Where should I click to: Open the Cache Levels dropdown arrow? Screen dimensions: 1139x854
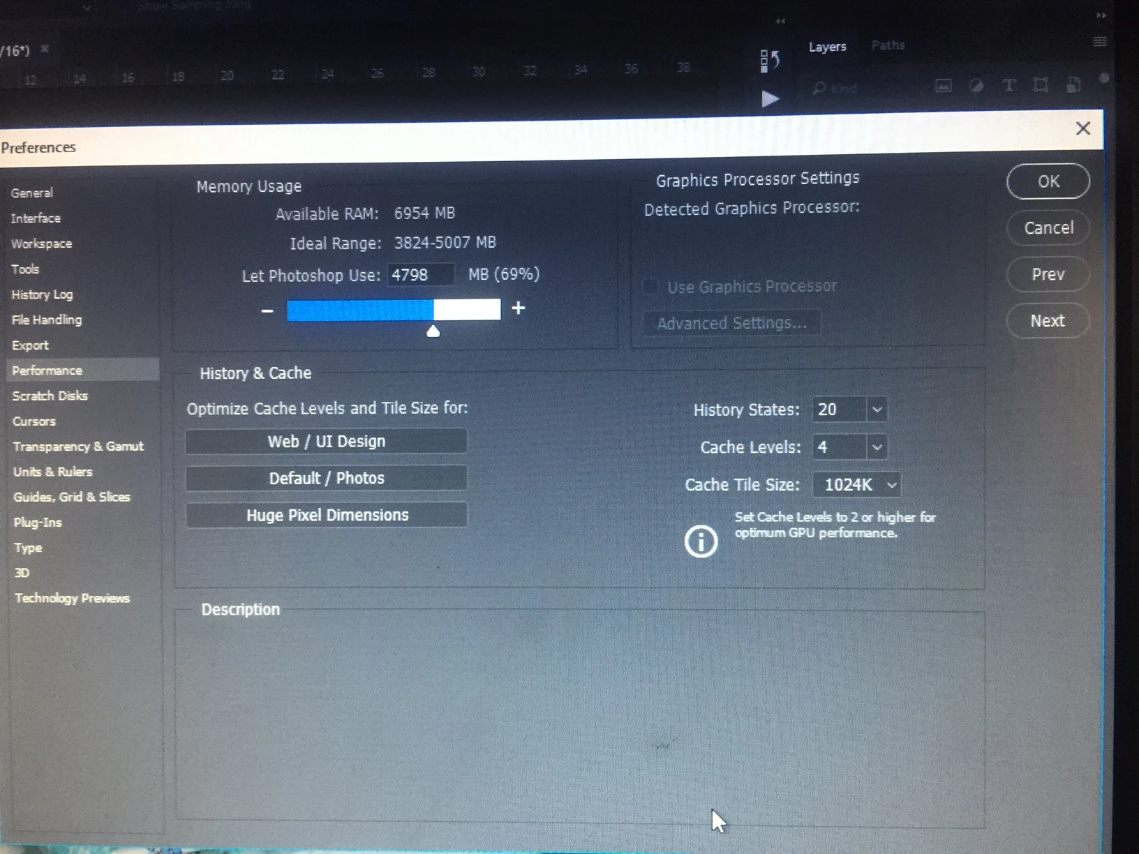(x=877, y=447)
